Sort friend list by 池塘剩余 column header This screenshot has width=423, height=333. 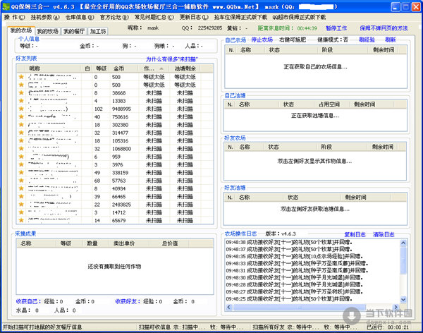(x=185, y=68)
